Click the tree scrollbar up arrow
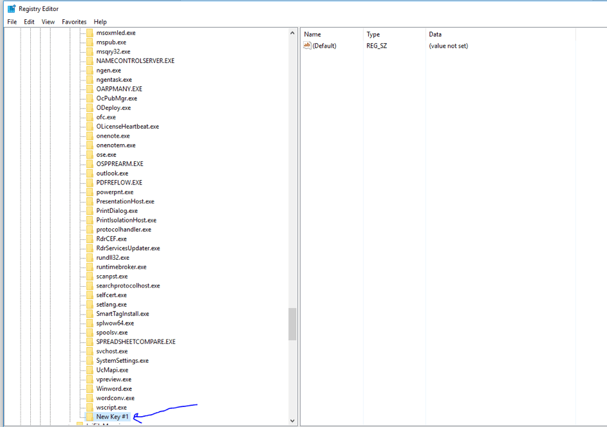 [x=292, y=33]
